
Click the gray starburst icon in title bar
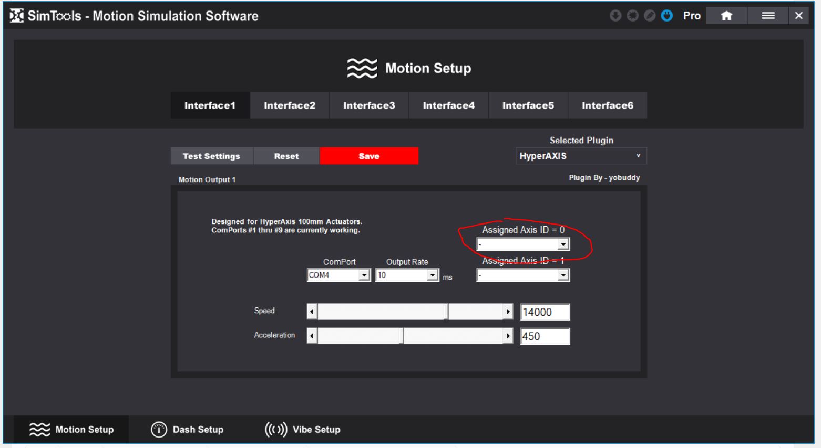632,16
